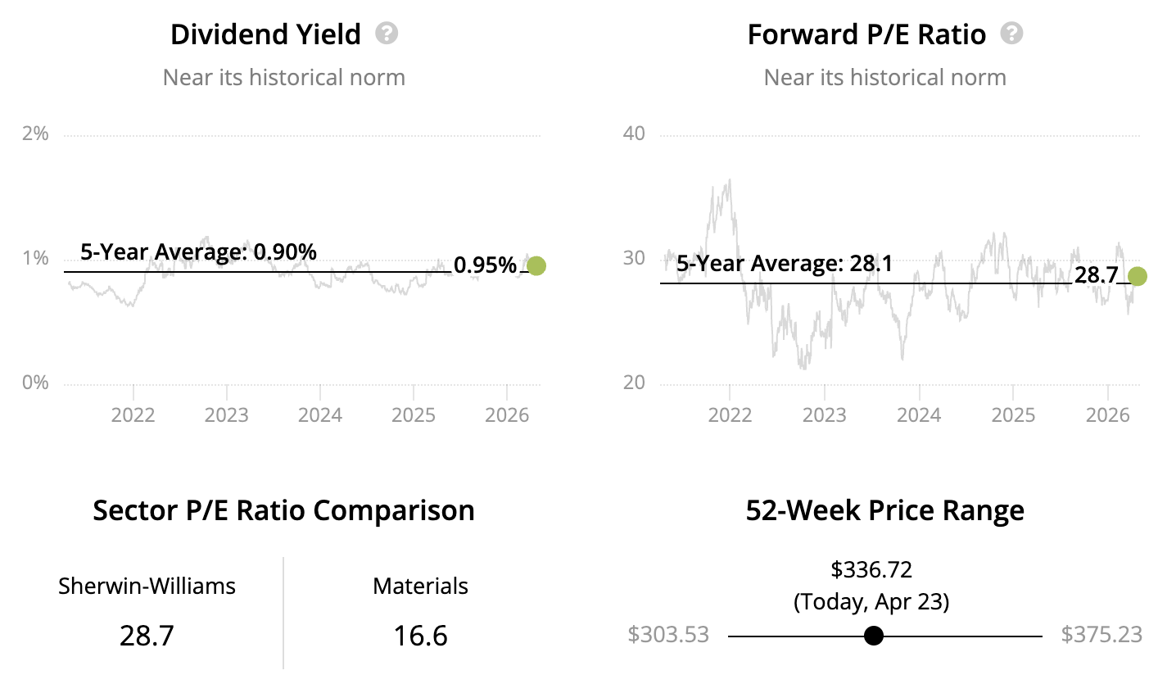
Task: Click the Dividend Yield help question icon
Action: tap(387, 34)
